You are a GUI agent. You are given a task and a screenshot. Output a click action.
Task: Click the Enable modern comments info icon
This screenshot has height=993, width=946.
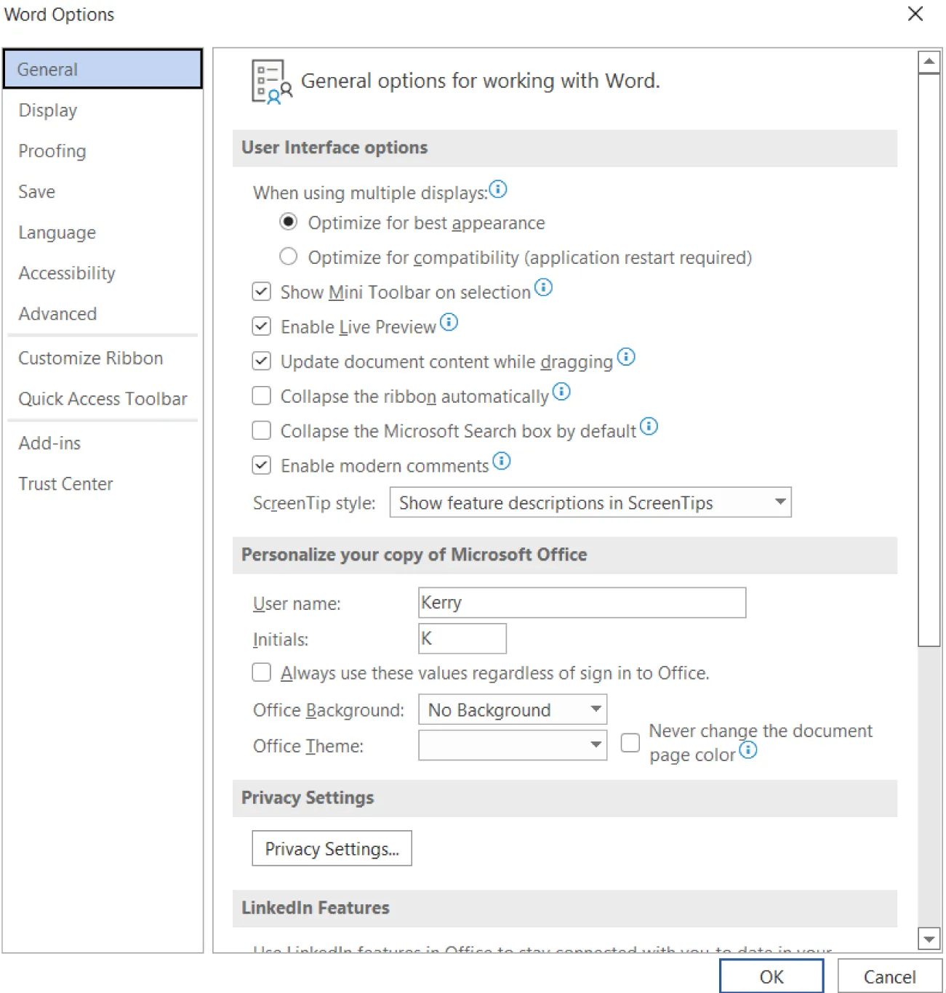(x=501, y=461)
